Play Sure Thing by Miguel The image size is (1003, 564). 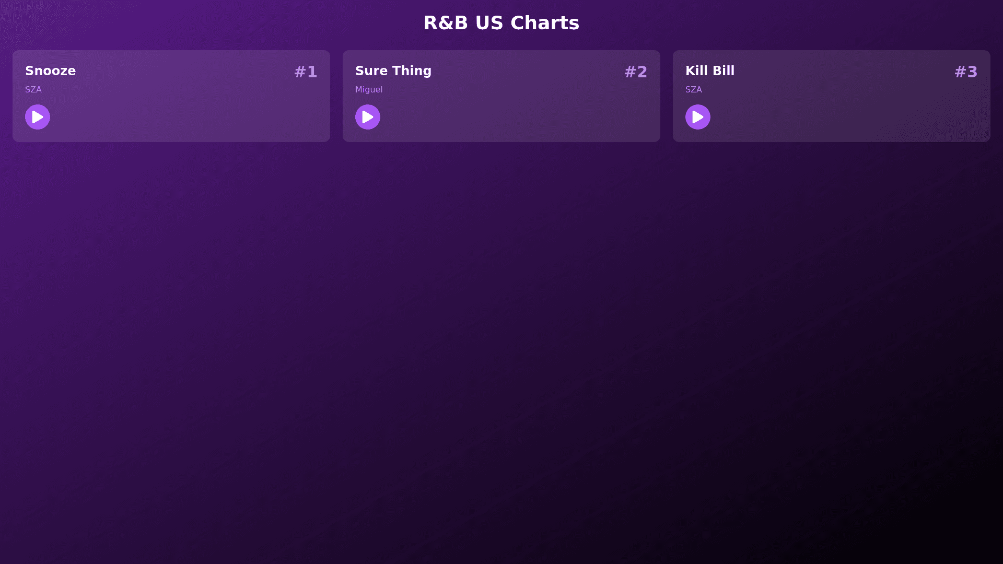(x=368, y=117)
